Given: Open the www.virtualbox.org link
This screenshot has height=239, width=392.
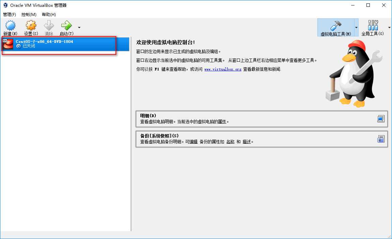Looking at the screenshot, I should [223, 69].
